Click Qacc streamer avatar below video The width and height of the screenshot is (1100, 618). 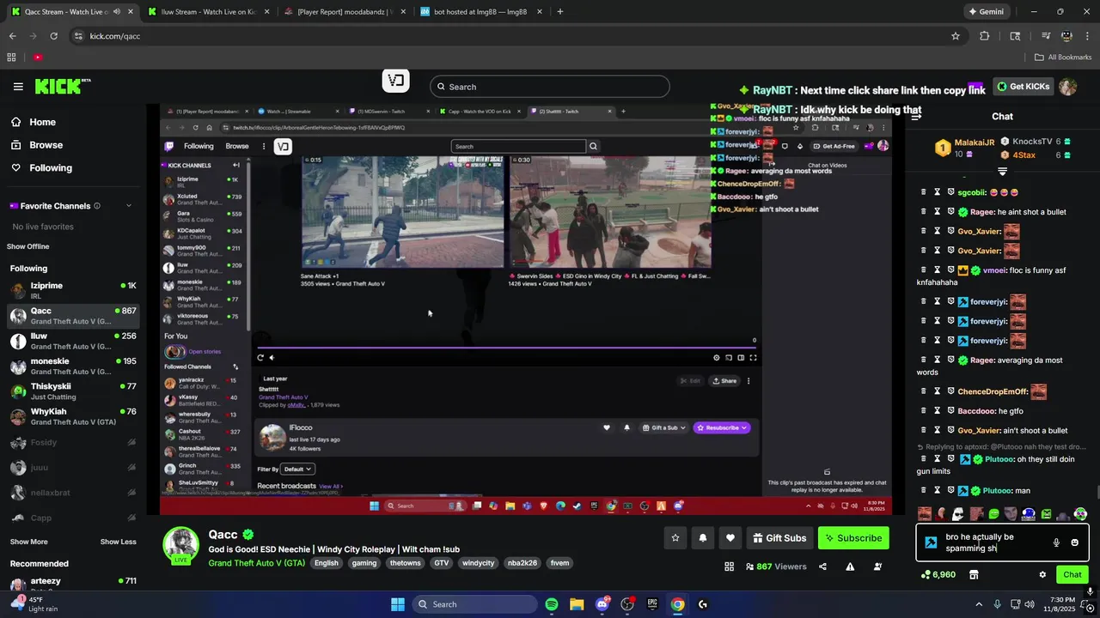click(x=181, y=545)
